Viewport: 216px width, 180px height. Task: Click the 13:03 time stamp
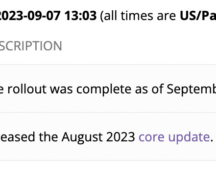pos(80,16)
